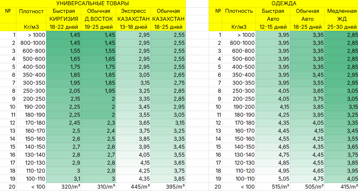The image size is (358, 191).
Task: Select the КИРГИЗИЯ column header cell
Action: pyautogui.click(x=63, y=19)
